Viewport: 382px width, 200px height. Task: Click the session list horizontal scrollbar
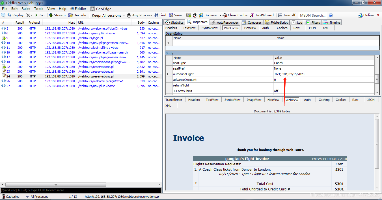81,185
